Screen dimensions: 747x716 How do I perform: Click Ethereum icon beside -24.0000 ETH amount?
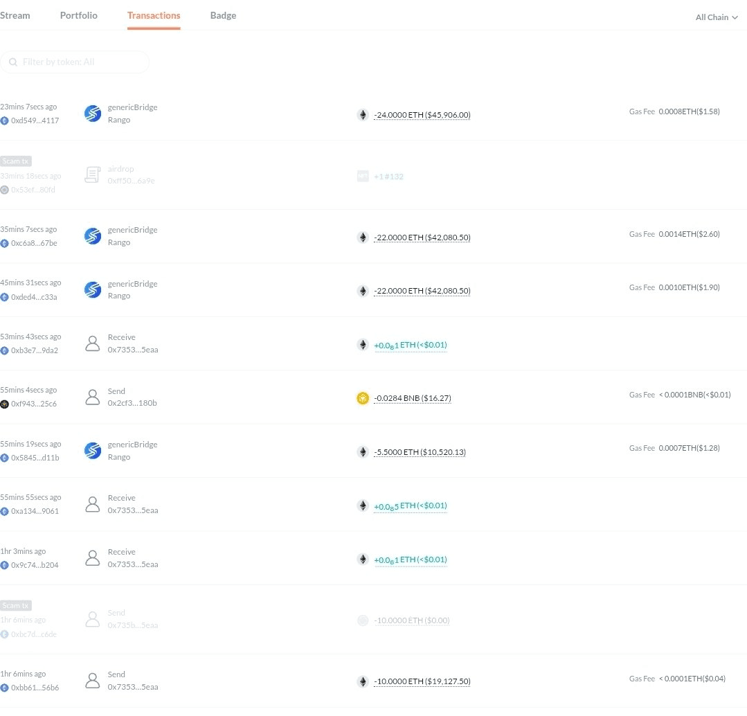pyautogui.click(x=363, y=115)
